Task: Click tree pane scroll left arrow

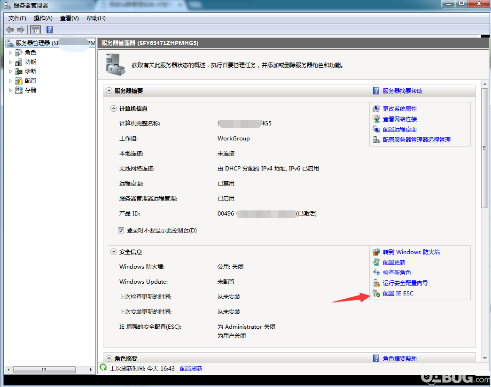Action: point(8,370)
